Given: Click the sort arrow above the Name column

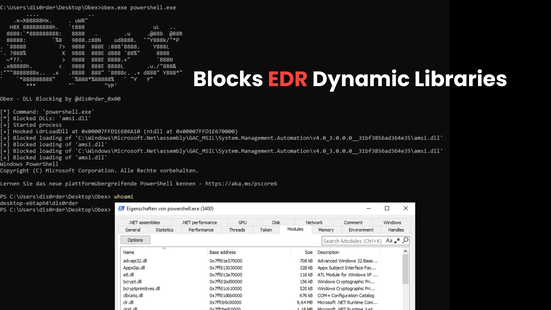Looking at the screenshot, I should click(x=165, y=248).
